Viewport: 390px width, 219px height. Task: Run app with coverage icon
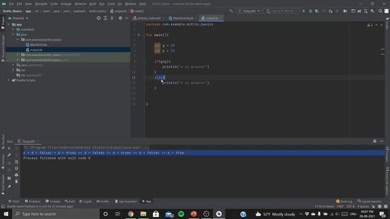(x=317, y=11)
